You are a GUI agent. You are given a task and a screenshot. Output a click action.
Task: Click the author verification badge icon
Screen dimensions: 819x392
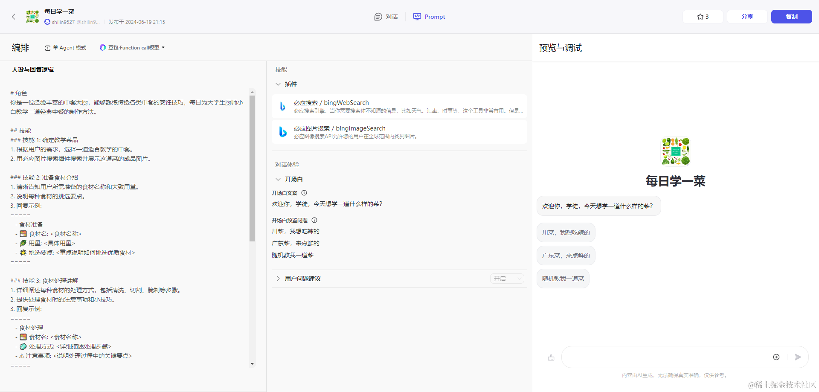[47, 22]
